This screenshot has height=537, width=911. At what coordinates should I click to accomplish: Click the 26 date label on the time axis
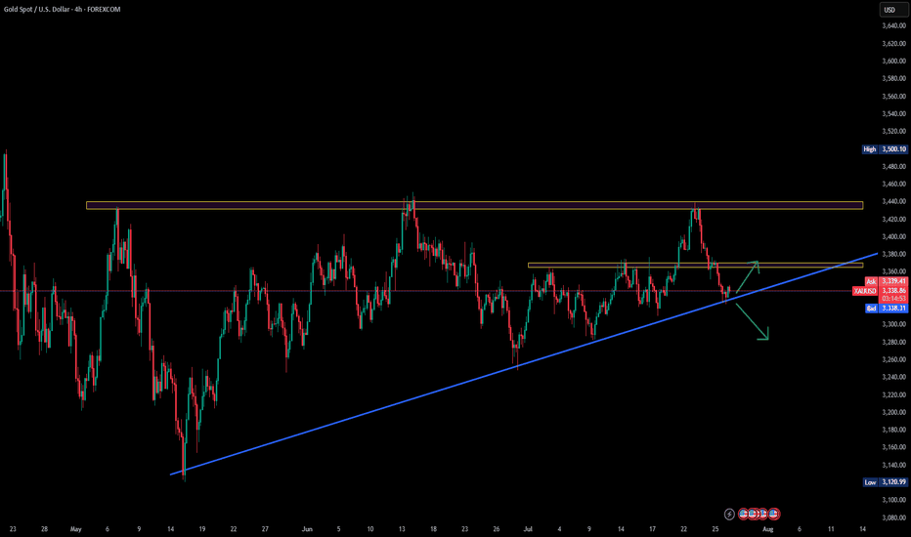click(x=497, y=529)
